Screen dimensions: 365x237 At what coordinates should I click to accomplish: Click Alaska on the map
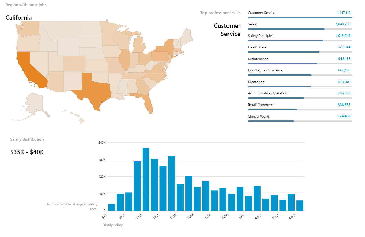pyautogui.click(x=34, y=103)
